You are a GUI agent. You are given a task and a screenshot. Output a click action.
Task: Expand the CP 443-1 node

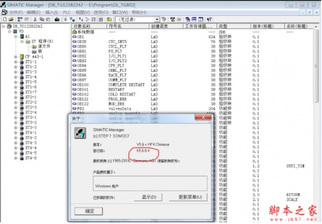click(x=16, y=57)
